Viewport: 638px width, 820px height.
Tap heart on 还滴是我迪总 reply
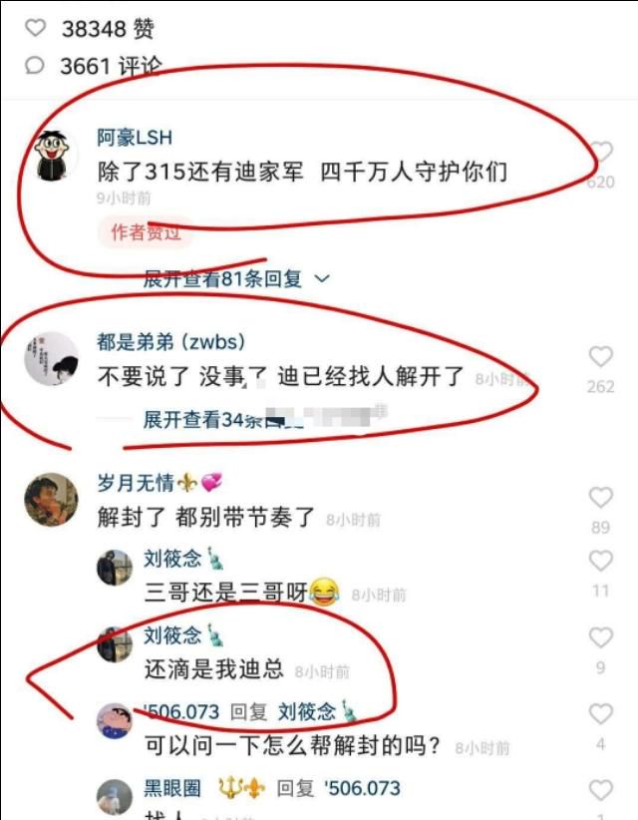tap(601, 637)
